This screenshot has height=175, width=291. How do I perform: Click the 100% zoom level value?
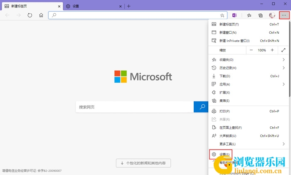261,50
